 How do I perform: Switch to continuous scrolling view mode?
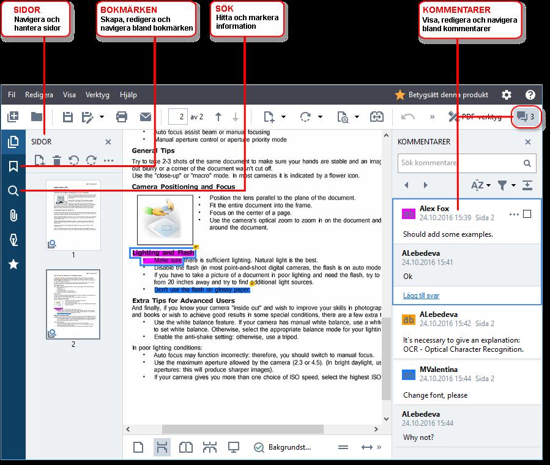[x=162, y=447]
